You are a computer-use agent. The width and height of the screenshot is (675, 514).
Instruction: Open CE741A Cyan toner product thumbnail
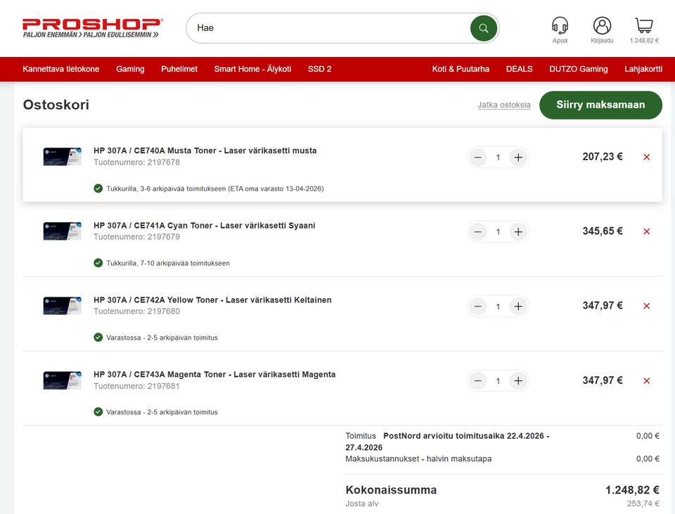coord(62,231)
